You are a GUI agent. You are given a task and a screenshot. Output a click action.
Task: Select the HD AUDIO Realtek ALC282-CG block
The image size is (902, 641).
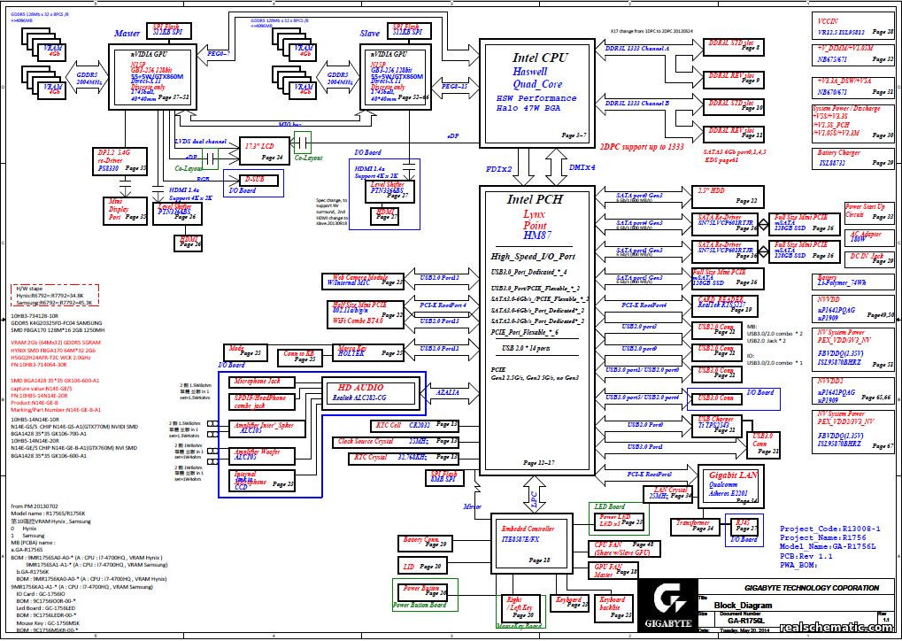(369, 392)
